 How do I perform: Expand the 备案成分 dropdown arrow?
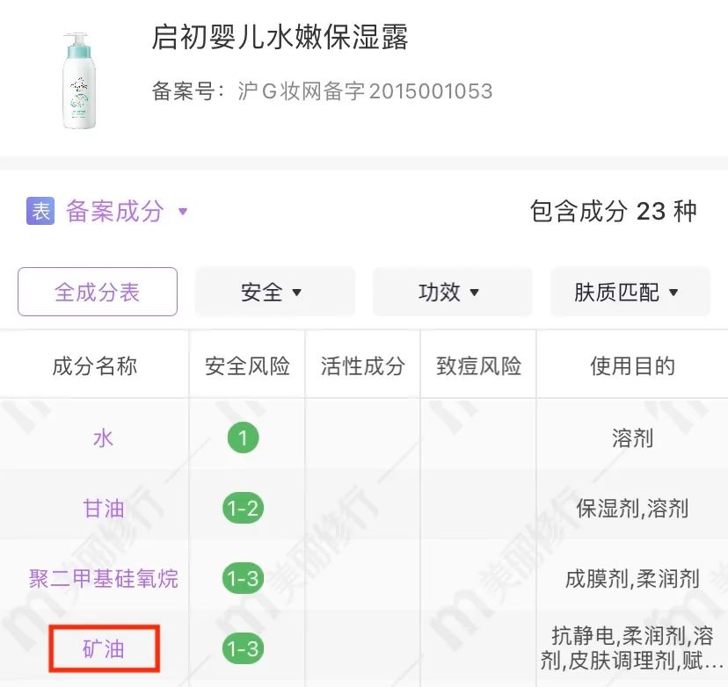(x=183, y=212)
